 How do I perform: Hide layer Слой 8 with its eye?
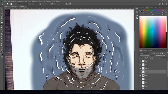140,65
